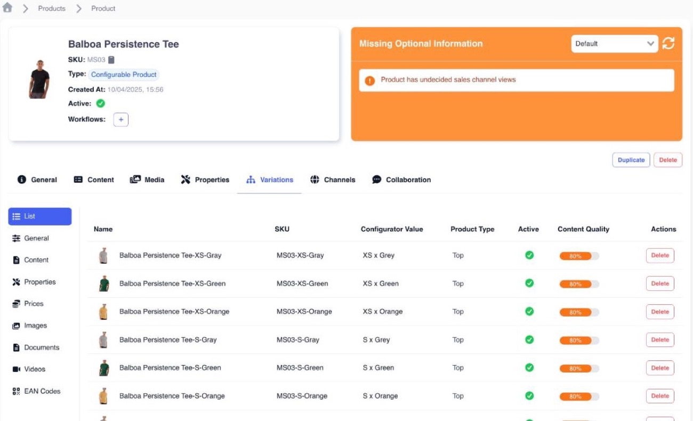Image resolution: width=693 pixels, height=421 pixels.
Task: Open the General tab
Action: [37, 180]
